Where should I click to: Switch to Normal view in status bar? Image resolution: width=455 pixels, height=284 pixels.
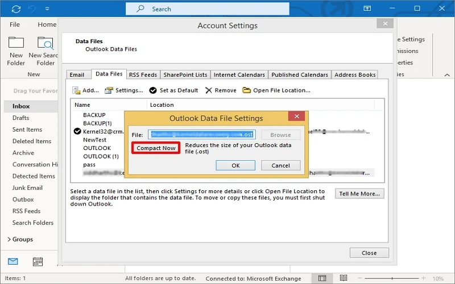pos(322,278)
